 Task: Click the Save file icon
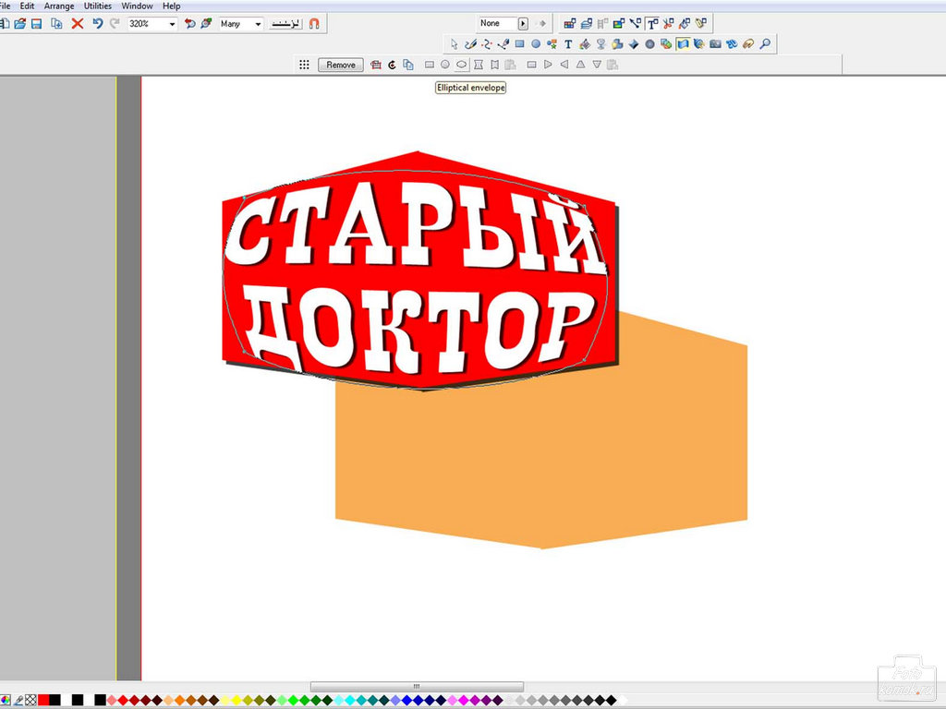point(36,23)
